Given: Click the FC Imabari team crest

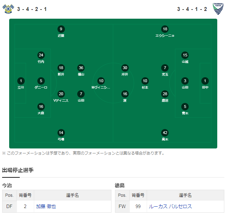Looking at the screenshot, I should click(8, 9).
